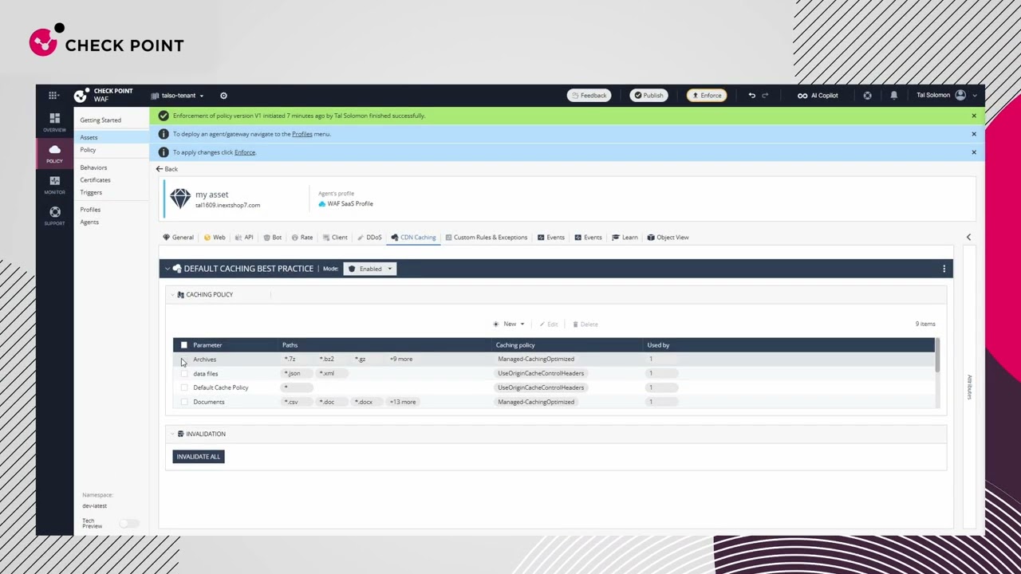This screenshot has height=574, width=1021.
Task: Switch to the Client tab
Action: point(335,238)
